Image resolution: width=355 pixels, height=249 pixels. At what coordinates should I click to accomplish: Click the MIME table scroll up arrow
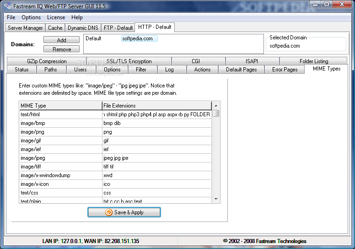216,106
